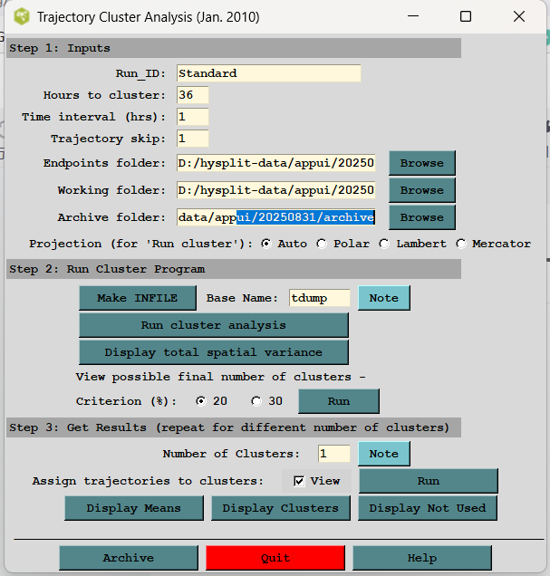Run the possible final clusters criterion

[x=338, y=401]
